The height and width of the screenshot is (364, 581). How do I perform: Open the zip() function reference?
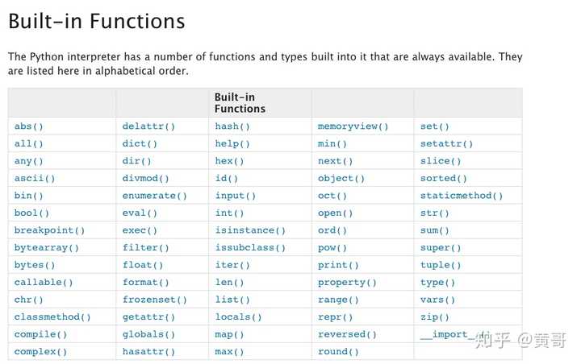click(x=434, y=317)
